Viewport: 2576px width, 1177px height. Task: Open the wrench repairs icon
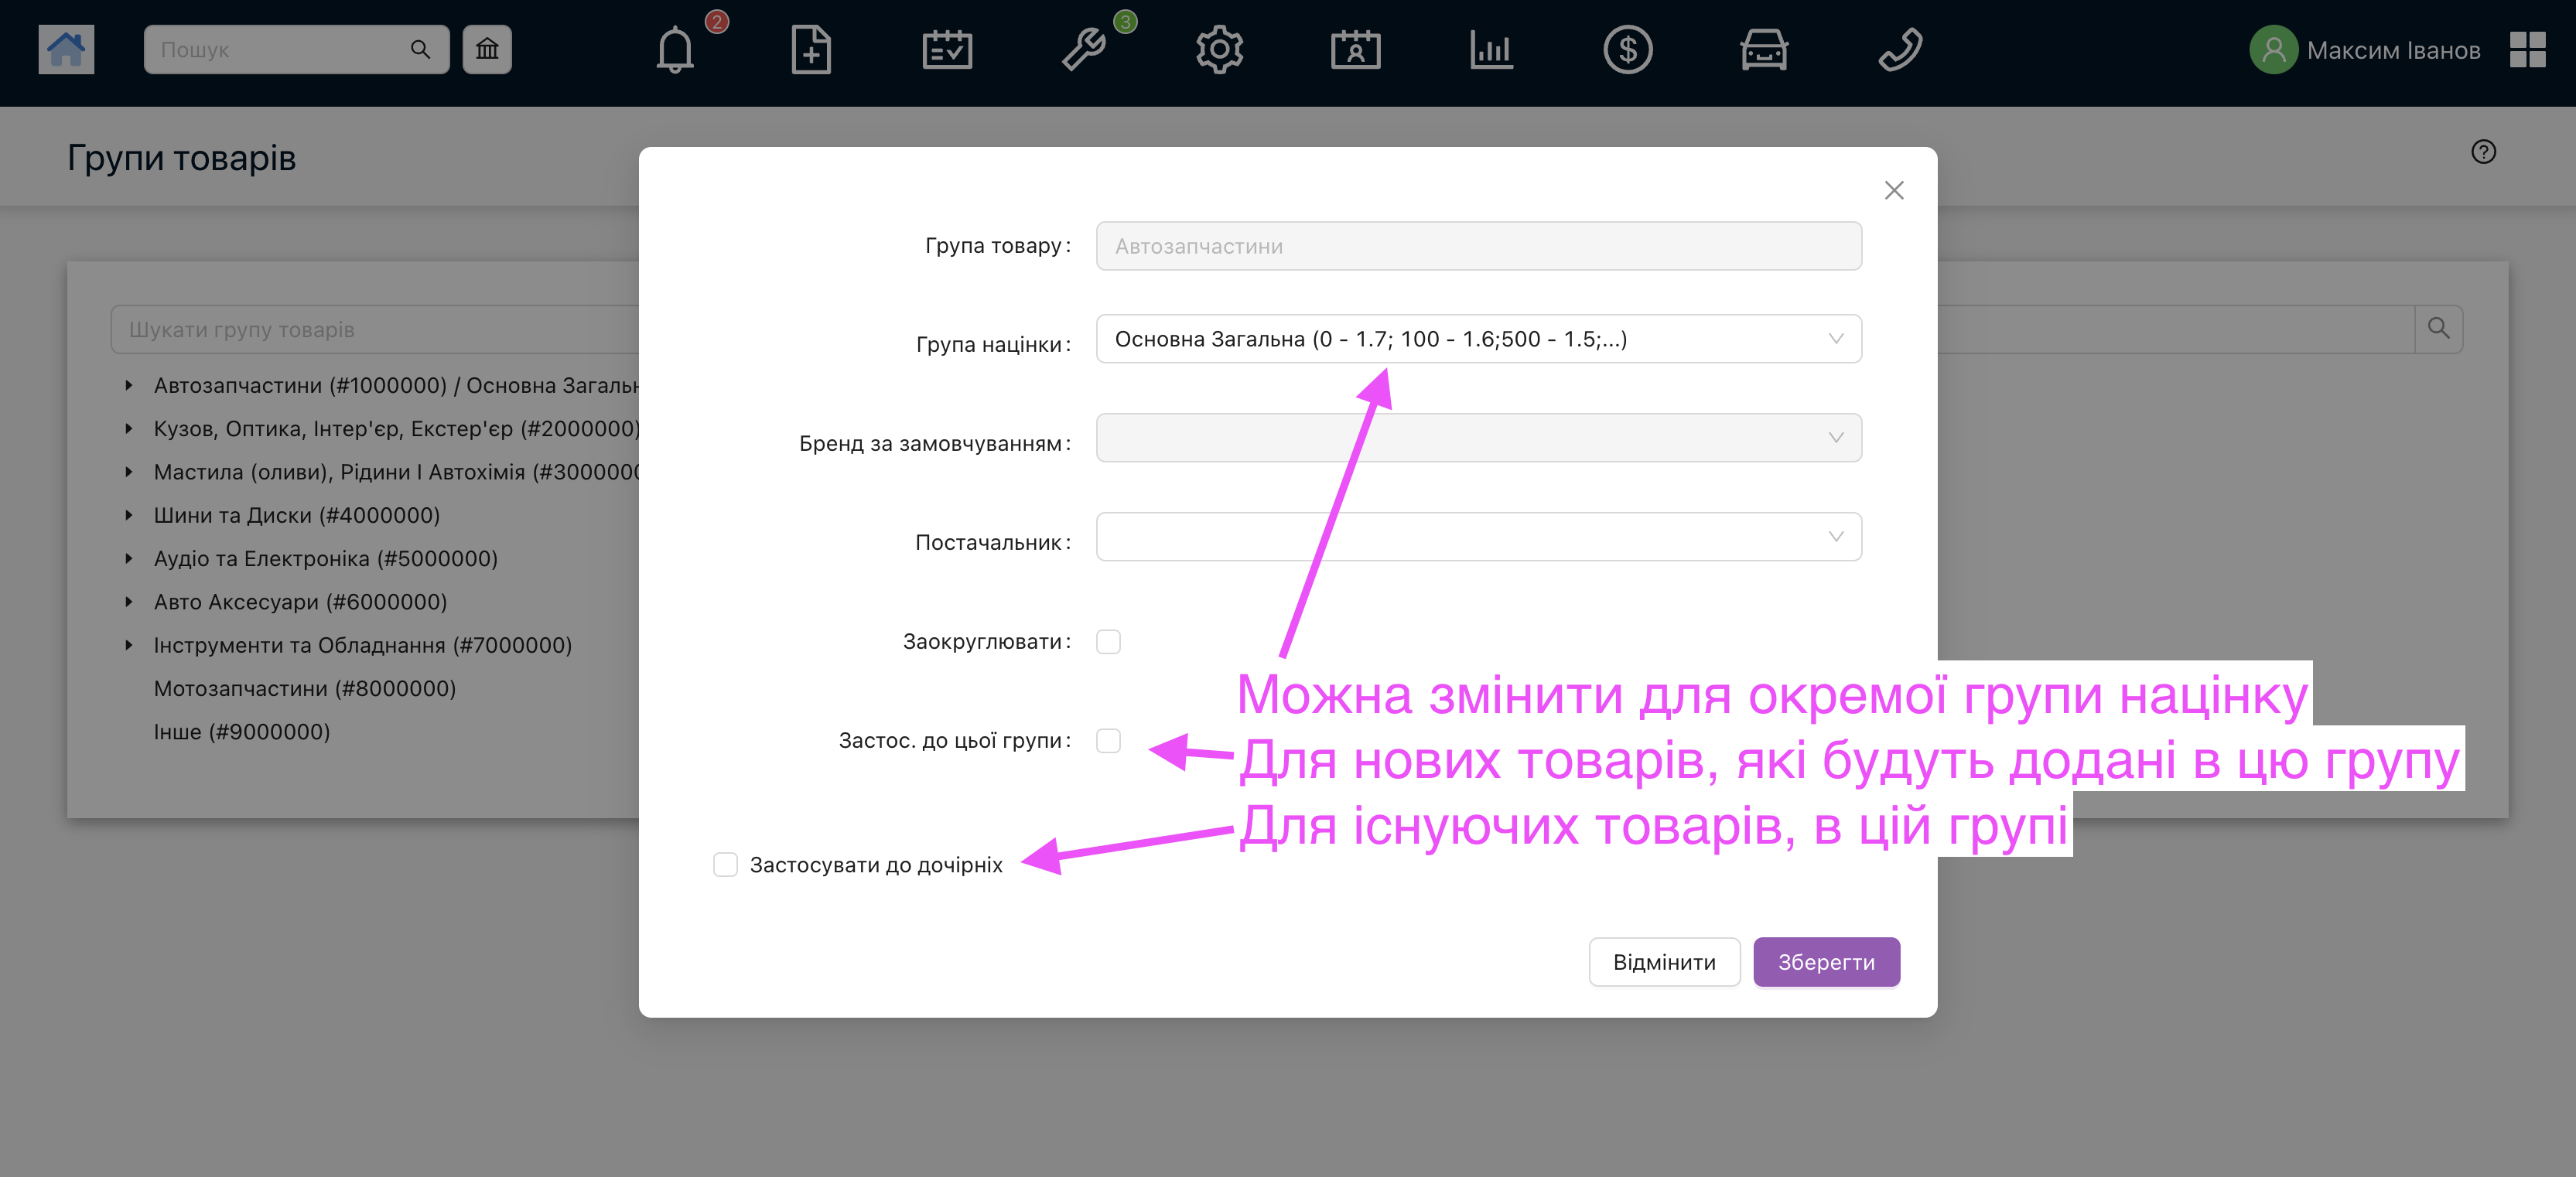point(1084,49)
